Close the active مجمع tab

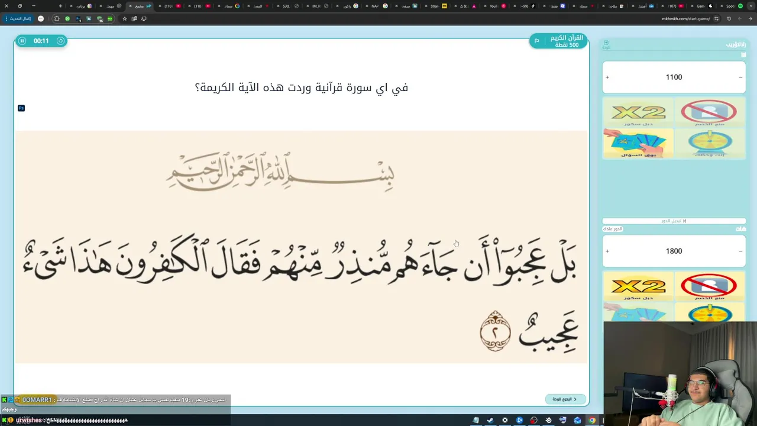130,6
